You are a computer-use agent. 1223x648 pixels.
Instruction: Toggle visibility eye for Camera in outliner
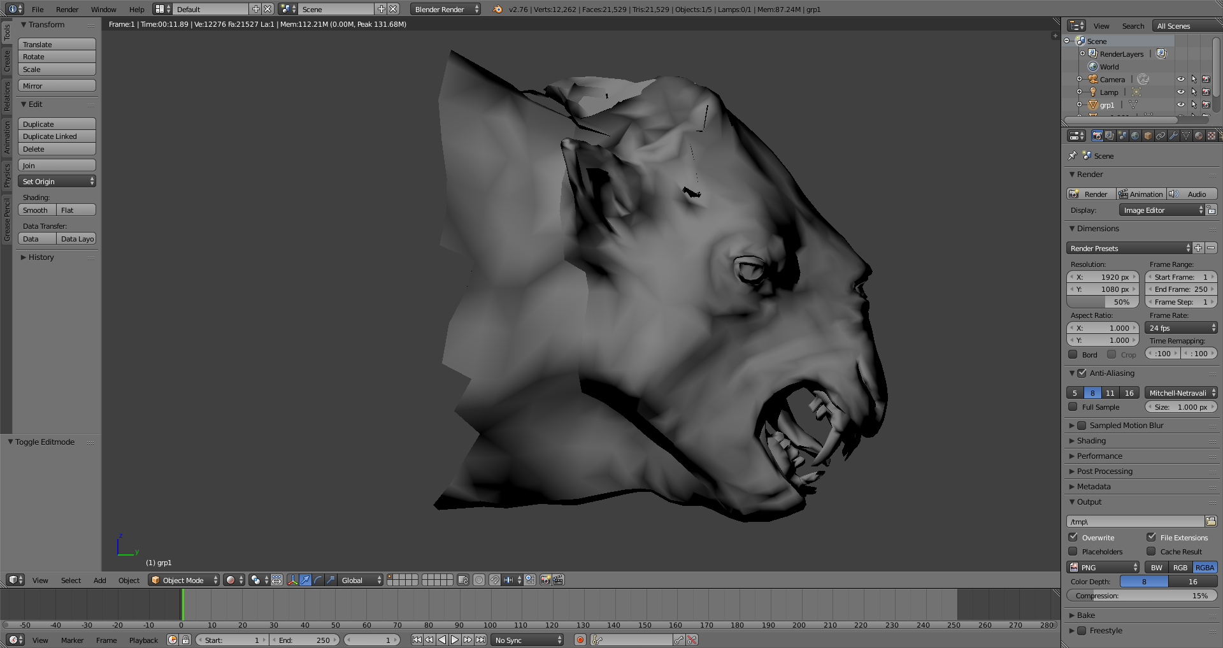tap(1180, 80)
